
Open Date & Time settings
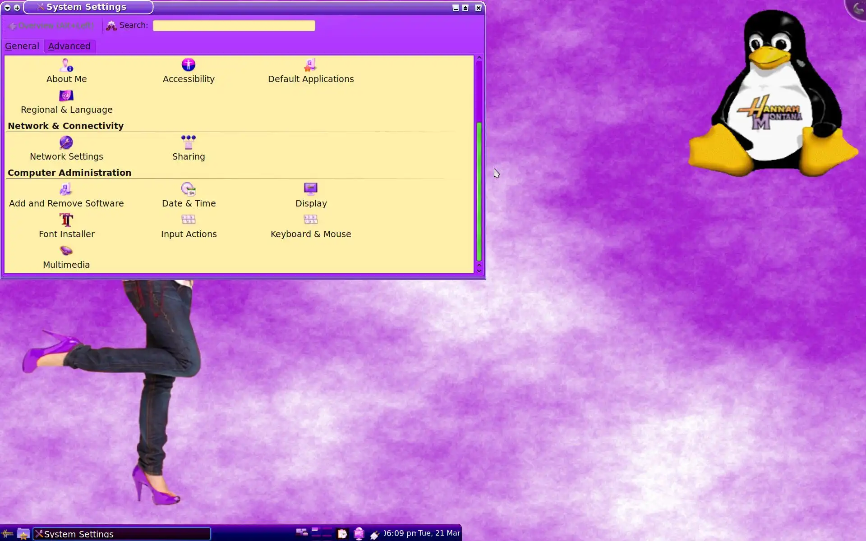coord(188,196)
